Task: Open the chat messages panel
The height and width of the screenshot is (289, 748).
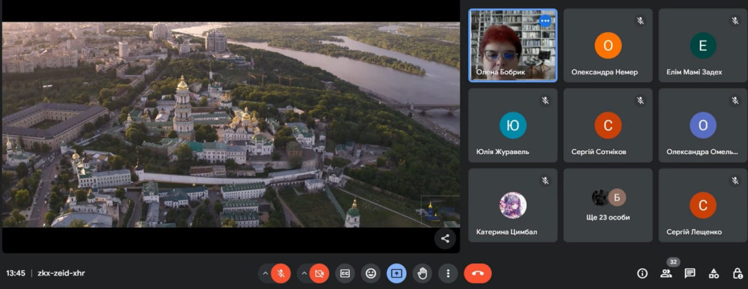Action: coord(690,273)
